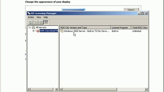Minimize the RD Licensing Manager window
164x92 pixels.
[x=139, y=13]
